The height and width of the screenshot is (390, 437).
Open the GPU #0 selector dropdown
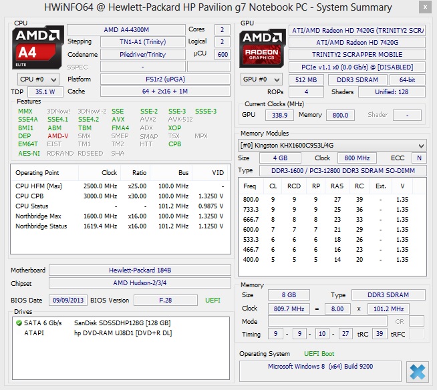click(x=261, y=79)
